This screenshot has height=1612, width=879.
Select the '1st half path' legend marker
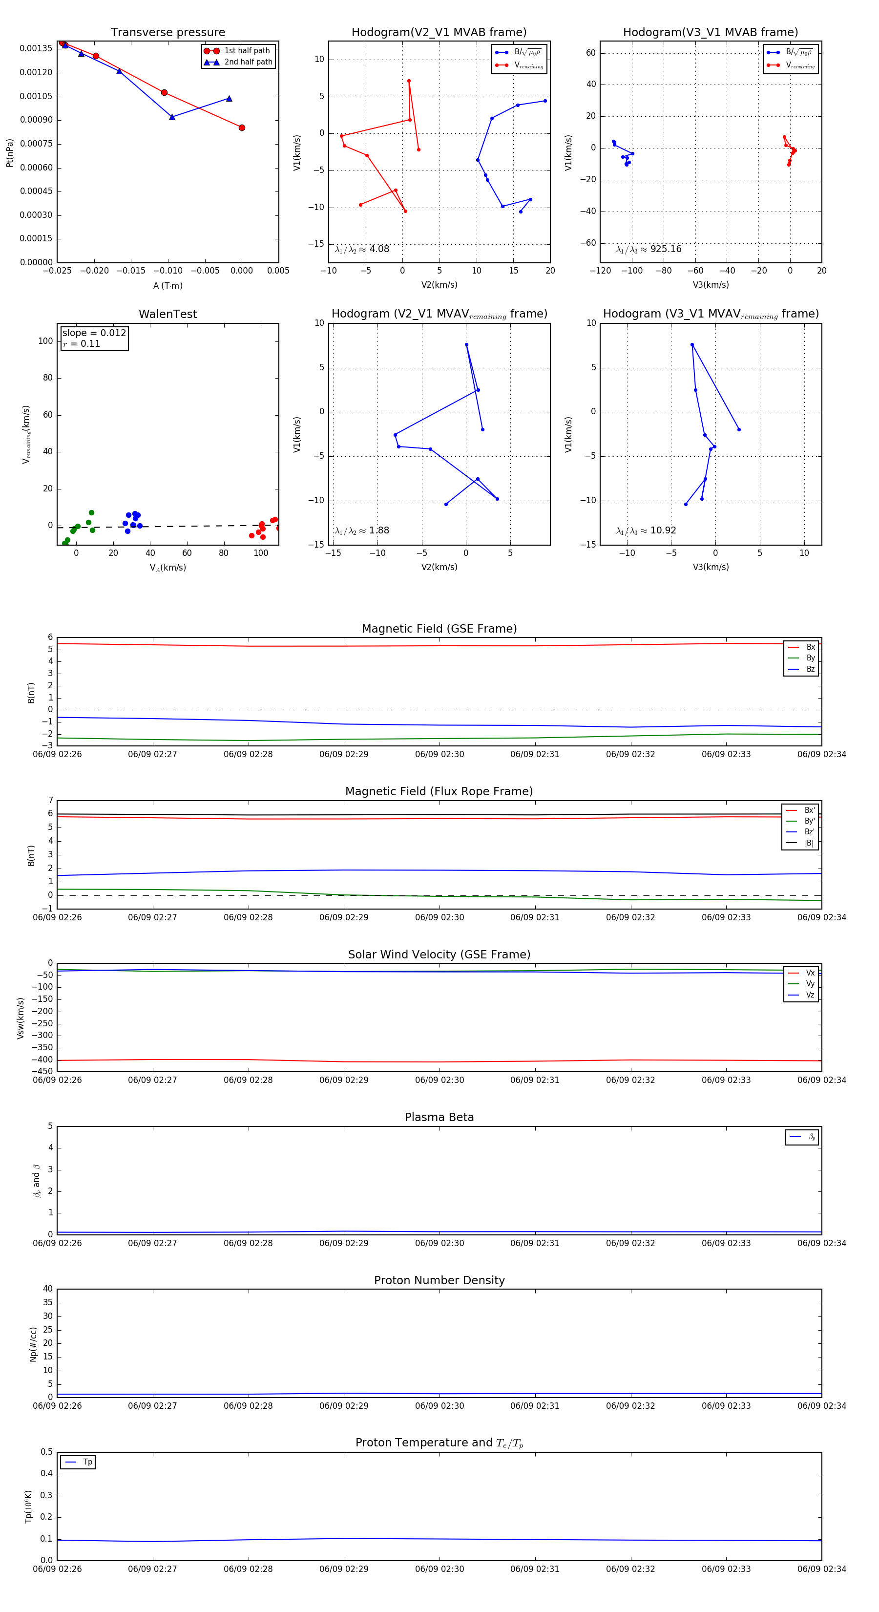(x=211, y=51)
